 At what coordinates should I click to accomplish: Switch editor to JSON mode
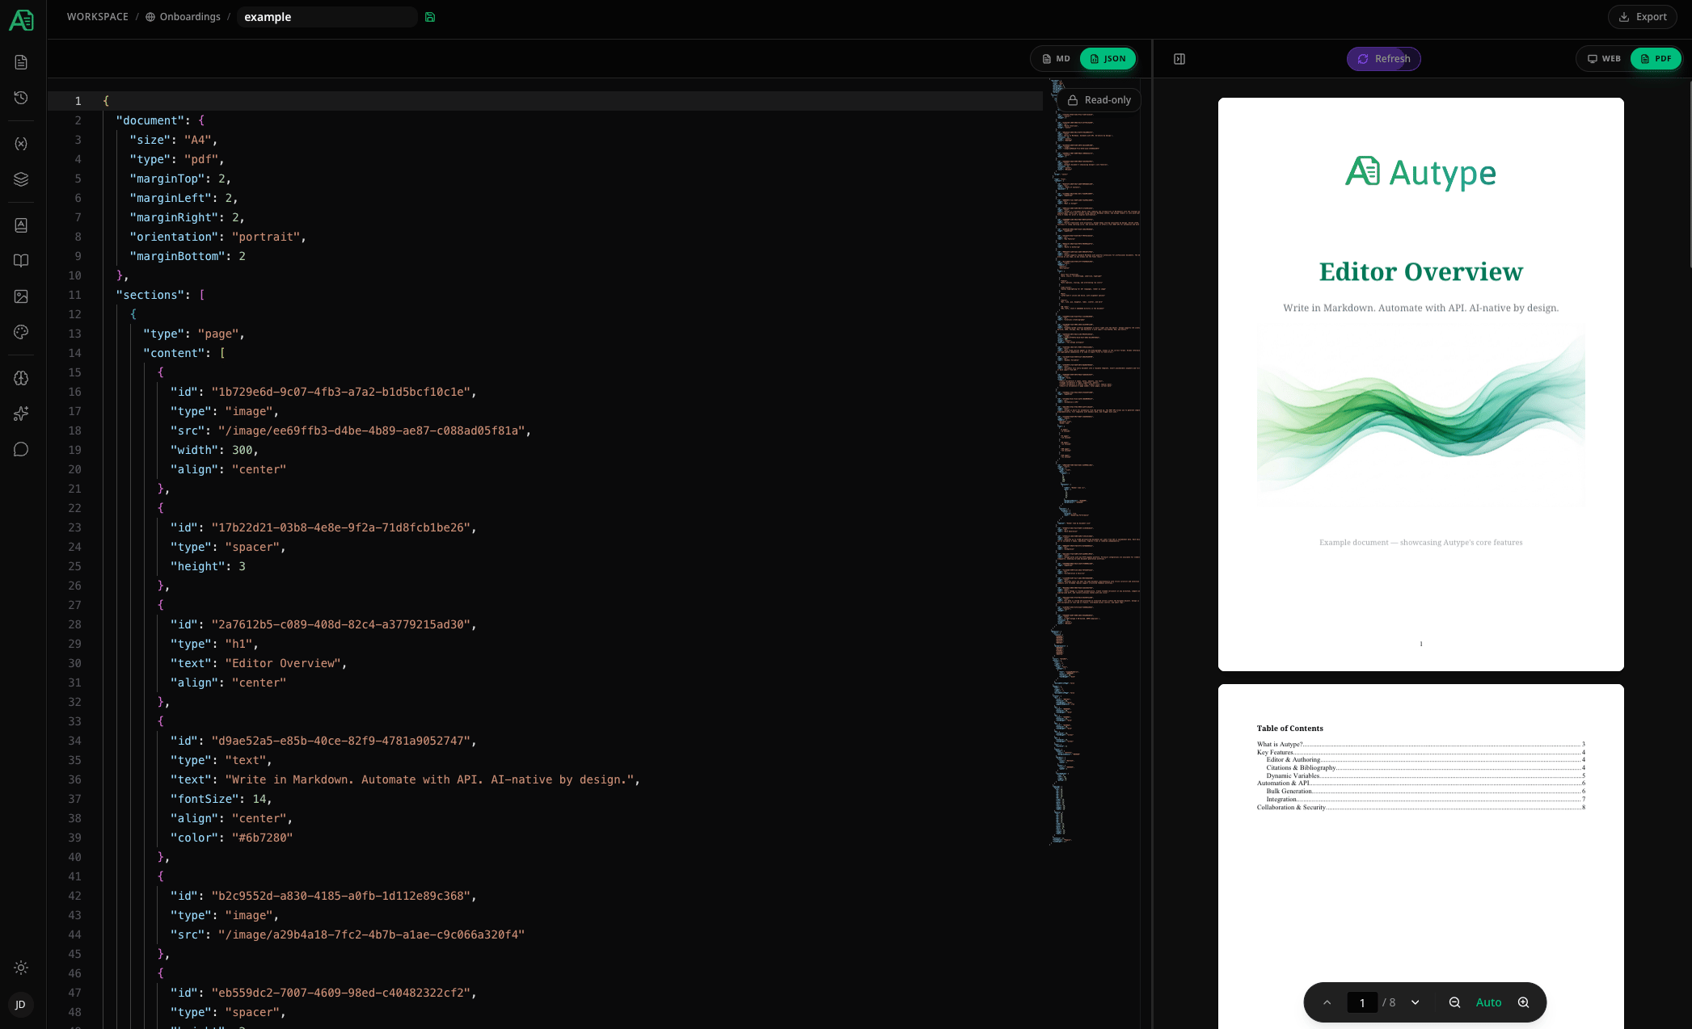point(1108,59)
